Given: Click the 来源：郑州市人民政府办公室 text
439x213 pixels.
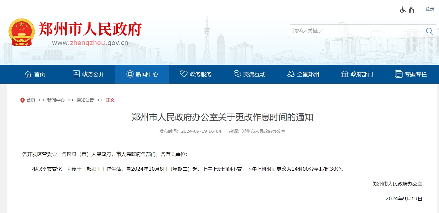Looking at the screenshot, I should click(x=257, y=131).
